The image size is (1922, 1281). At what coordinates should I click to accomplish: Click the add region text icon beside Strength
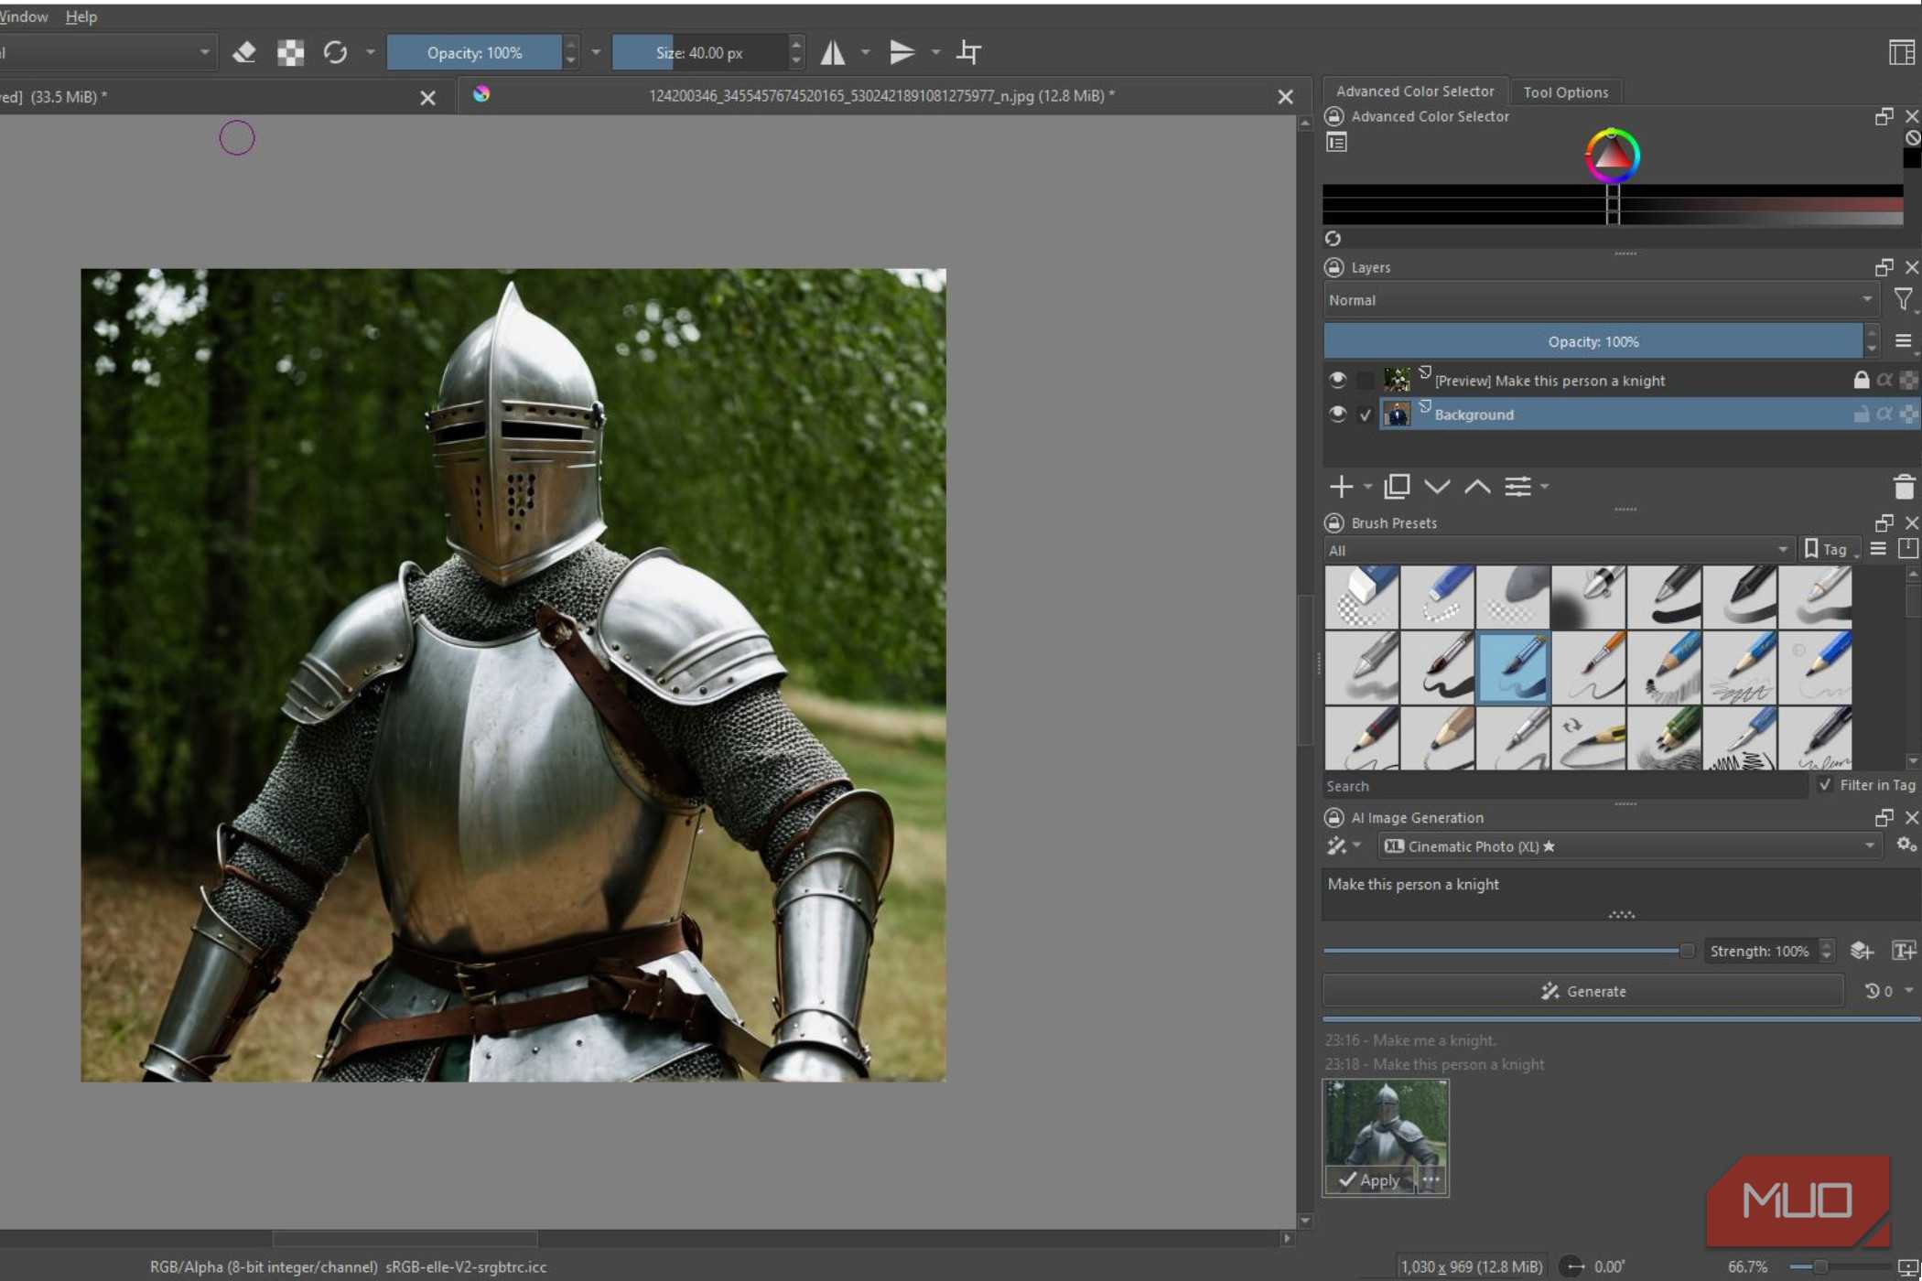pos(1904,951)
